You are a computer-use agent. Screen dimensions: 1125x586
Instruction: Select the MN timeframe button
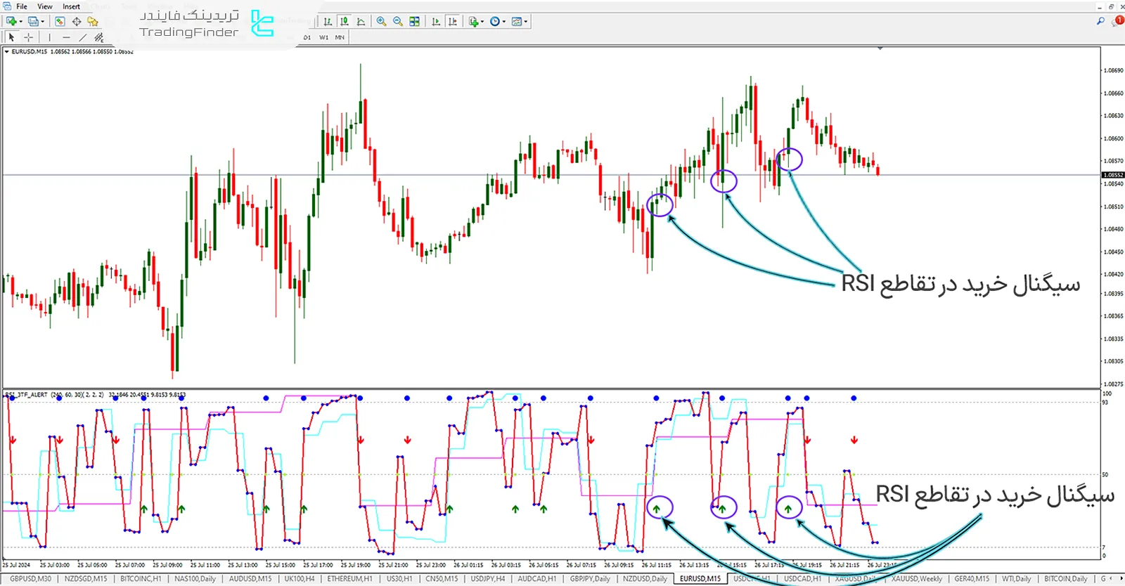(340, 37)
